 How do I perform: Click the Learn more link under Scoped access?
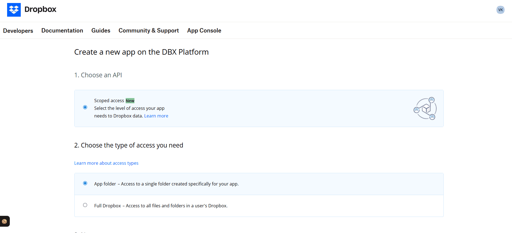coord(156,116)
